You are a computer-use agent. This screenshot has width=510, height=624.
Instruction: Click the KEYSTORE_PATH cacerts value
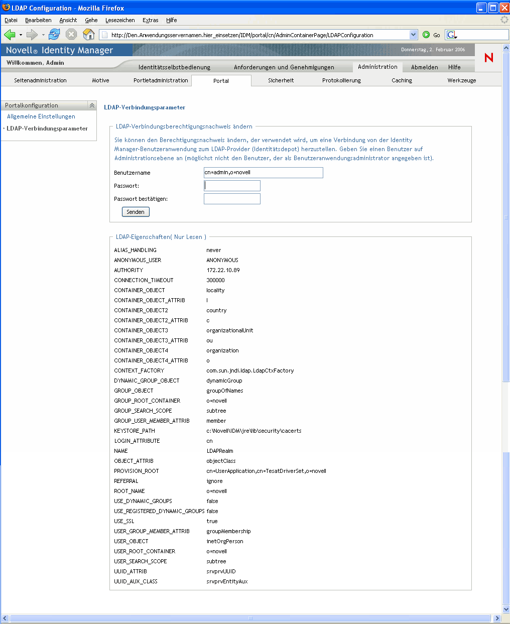[254, 431]
